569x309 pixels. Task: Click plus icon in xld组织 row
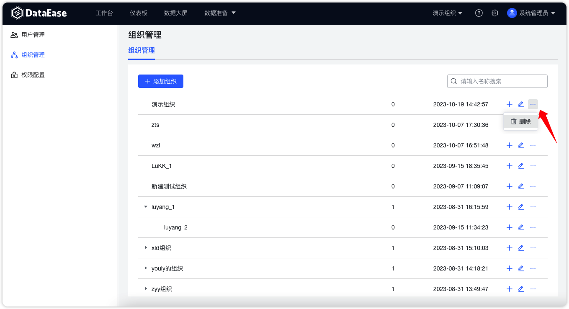510,248
